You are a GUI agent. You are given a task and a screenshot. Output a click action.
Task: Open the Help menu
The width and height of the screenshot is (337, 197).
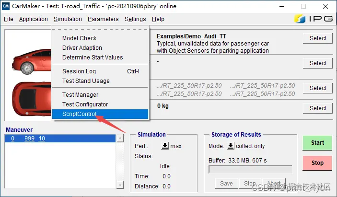[158, 19]
